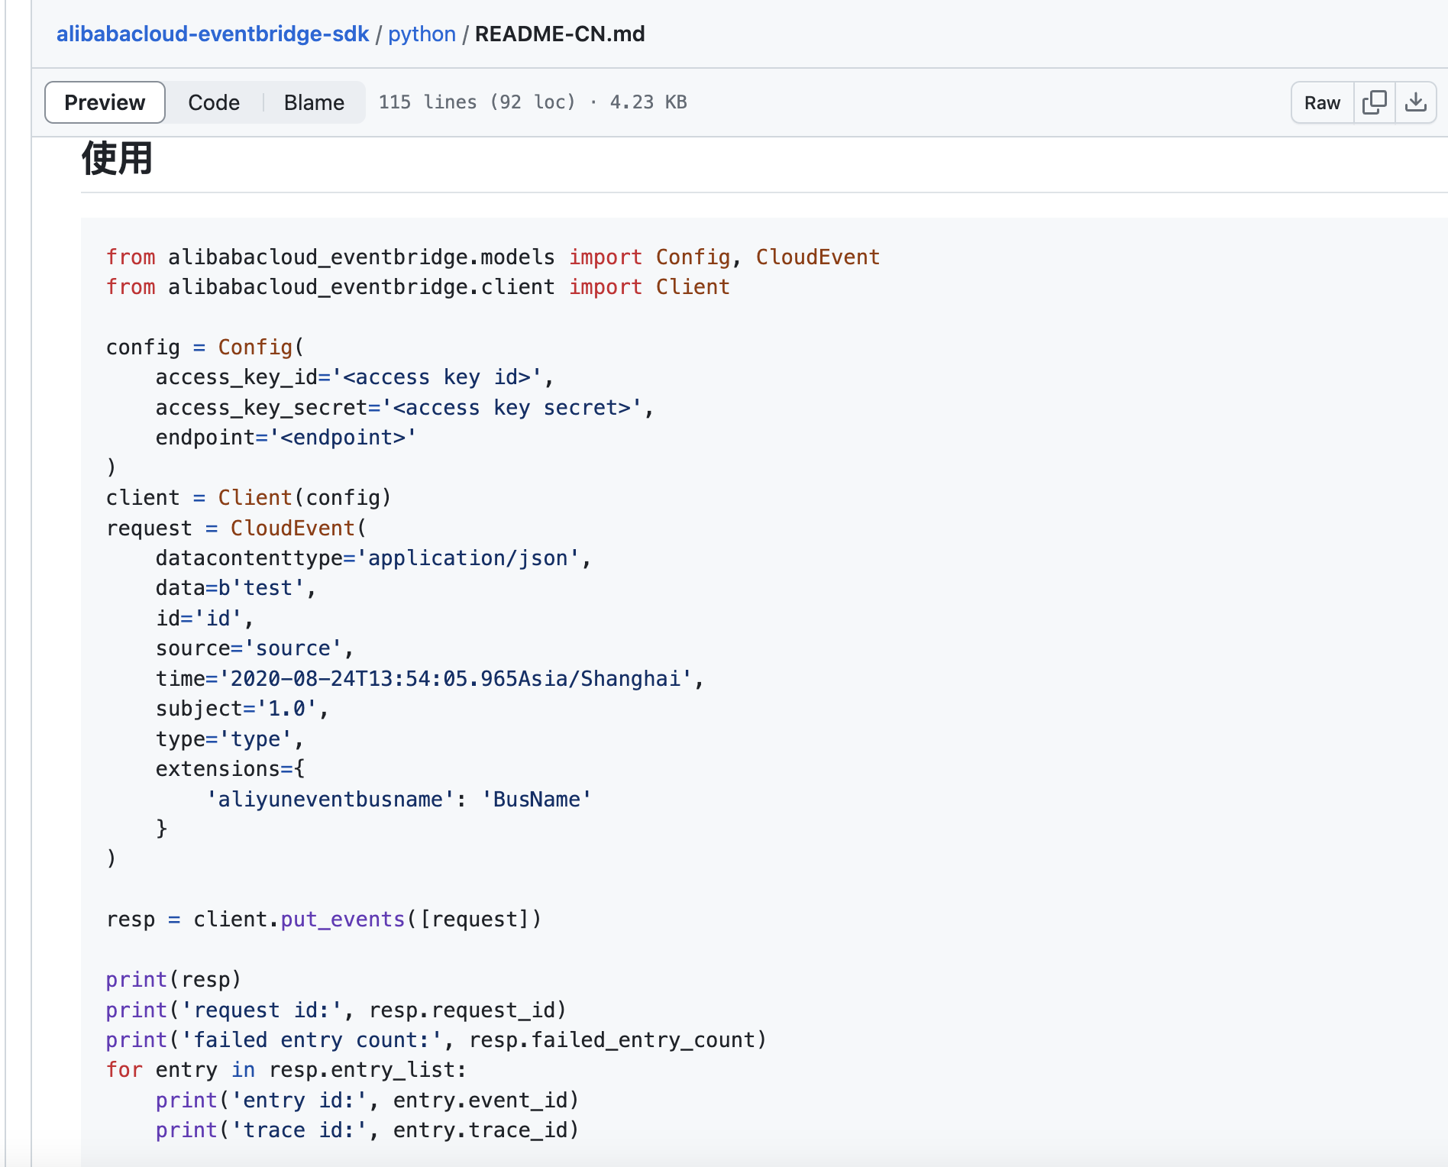This screenshot has height=1167, width=1448.
Task: Select the README-CN.md file name in the breadcrumb
Action: pos(560,34)
